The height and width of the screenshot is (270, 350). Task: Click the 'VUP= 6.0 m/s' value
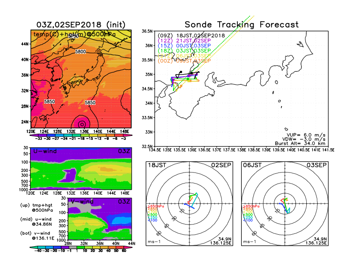point(306,135)
